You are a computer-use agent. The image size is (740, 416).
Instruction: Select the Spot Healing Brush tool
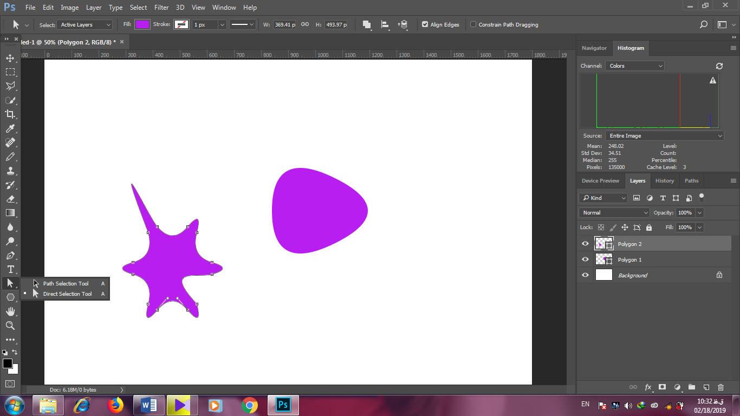pyautogui.click(x=10, y=142)
